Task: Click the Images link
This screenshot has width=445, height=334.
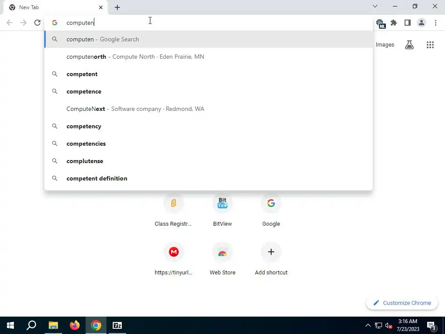Action: [385, 45]
